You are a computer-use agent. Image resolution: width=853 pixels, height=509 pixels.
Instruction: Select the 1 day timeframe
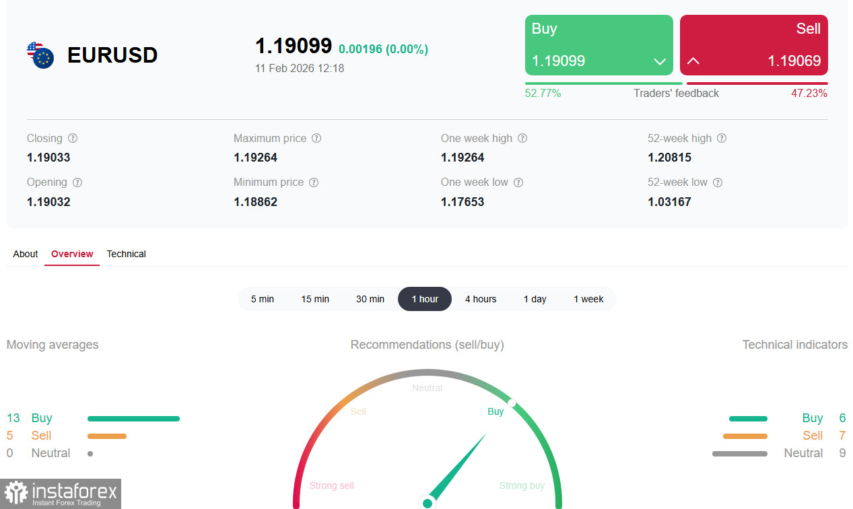click(x=535, y=299)
